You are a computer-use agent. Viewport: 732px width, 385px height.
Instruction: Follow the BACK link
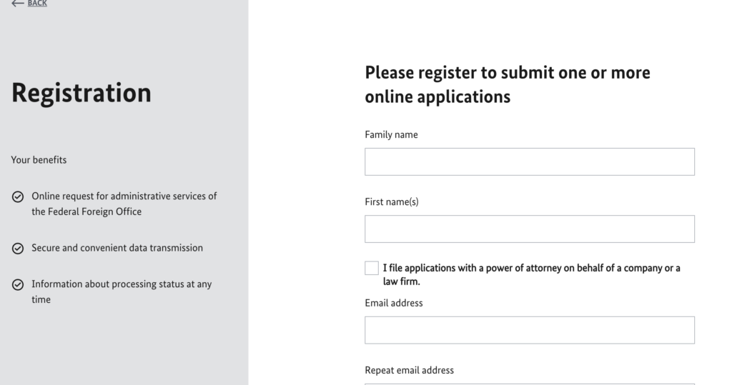(37, 4)
